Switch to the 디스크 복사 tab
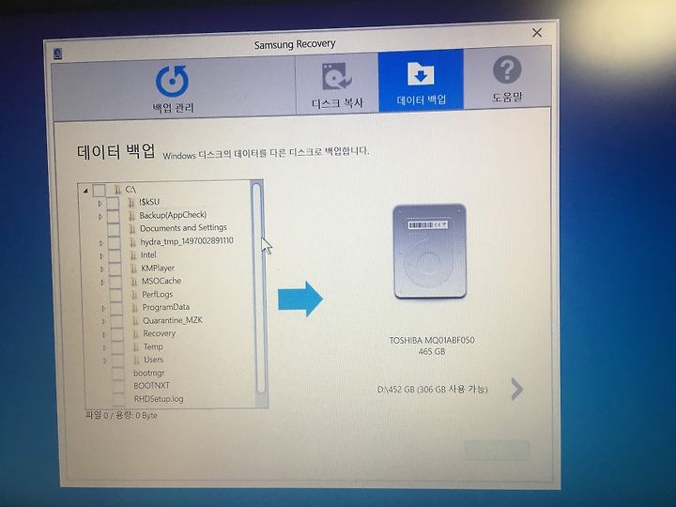The width and height of the screenshot is (676, 507). (337, 84)
